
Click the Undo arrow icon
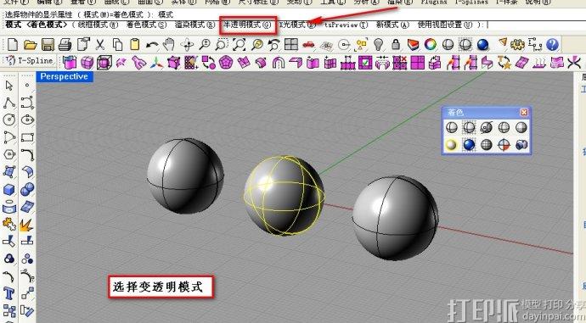coord(152,45)
